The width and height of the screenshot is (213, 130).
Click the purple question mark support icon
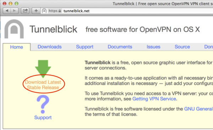tap(43, 104)
